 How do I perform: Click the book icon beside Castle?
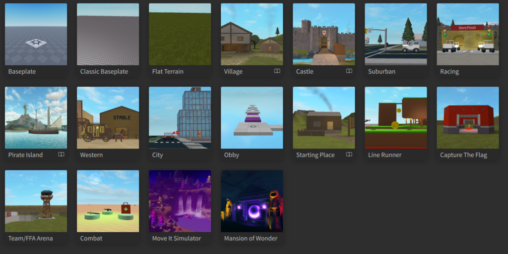(x=349, y=71)
